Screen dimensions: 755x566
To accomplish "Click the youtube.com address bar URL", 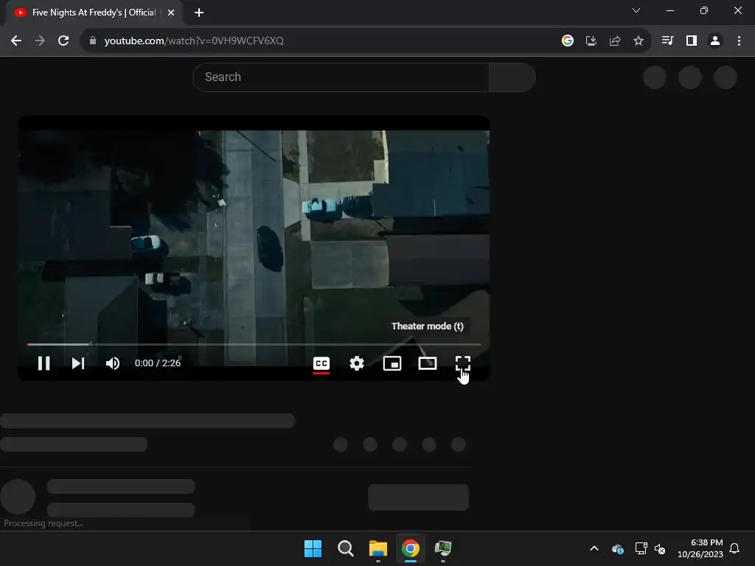I will [194, 41].
